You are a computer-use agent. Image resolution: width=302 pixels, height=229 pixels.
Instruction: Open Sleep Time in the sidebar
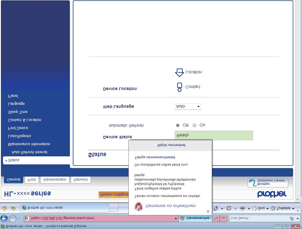(18, 112)
